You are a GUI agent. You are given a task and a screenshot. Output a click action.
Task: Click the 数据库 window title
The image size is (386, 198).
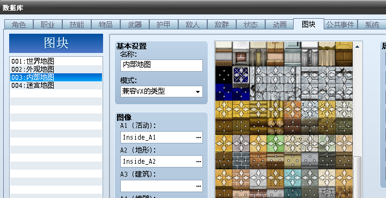13,7
